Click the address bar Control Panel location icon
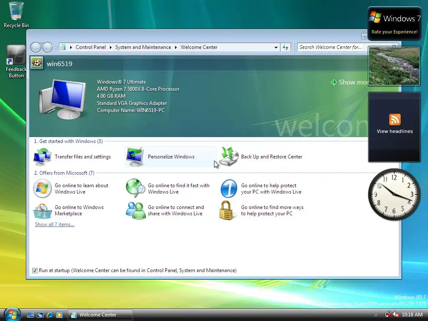The width and height of the screenshot is (428, 321). pyautogui.click(x=63, y=47)
